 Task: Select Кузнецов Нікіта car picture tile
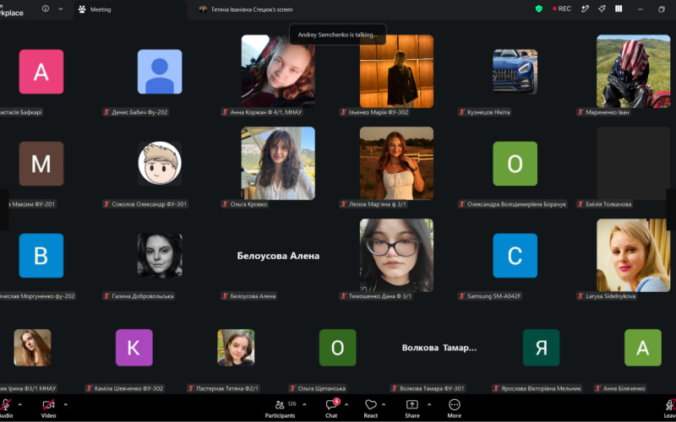(515, 72)
